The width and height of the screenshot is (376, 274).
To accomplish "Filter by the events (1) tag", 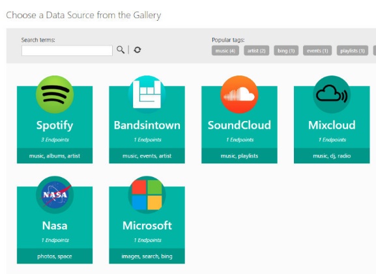I will tap(317, 51).
